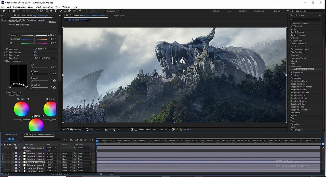Expand Color Correction category in Effects & Presets
This screenshot has height=177, width=326.
289,44
